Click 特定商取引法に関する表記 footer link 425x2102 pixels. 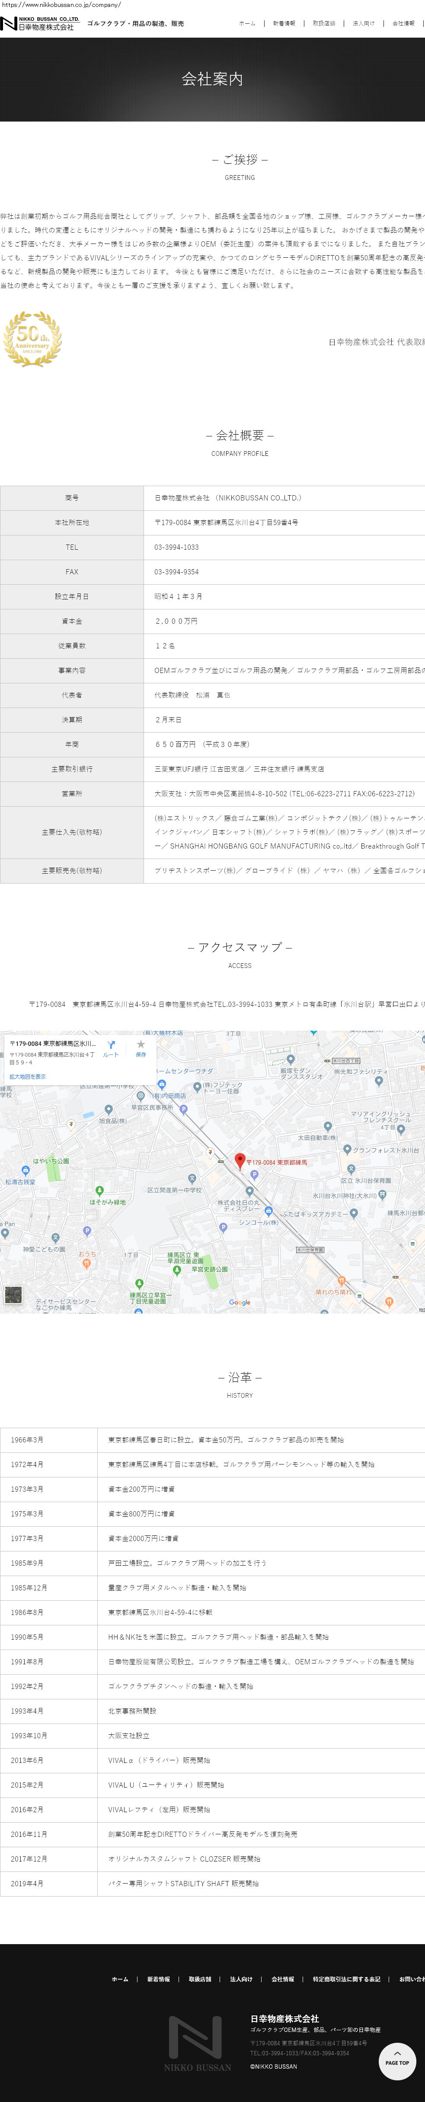(x=346, y=1979)
